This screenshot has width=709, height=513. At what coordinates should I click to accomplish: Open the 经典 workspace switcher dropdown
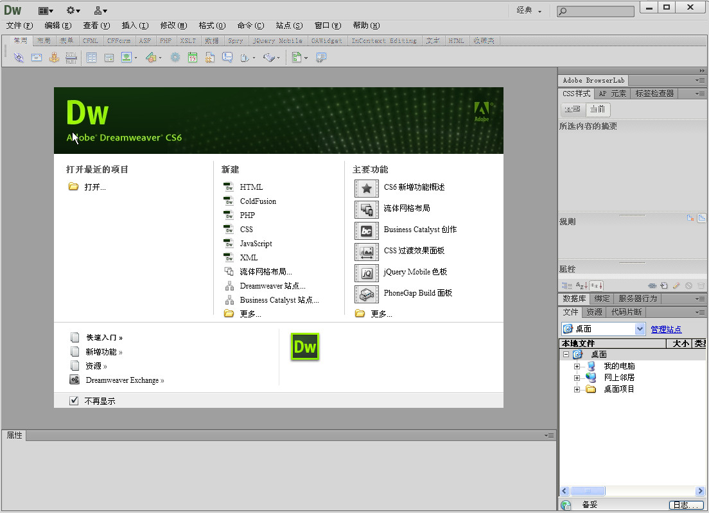pyautogui.click(x=529, y=10)
